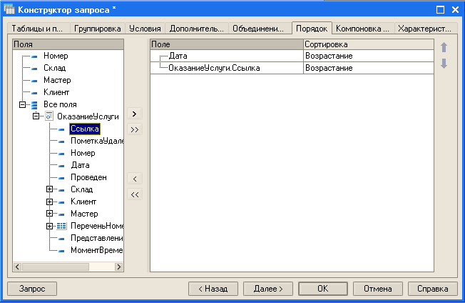This screenshot has height=303, width=465.
Task: Expand the Склад node under ОказаниеУслуги
Action: (49, 189)
